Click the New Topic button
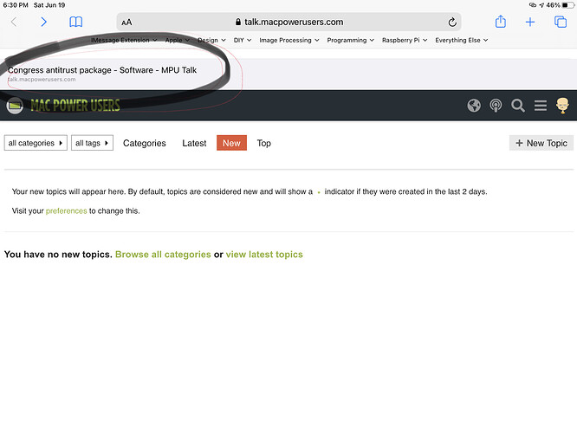 [x=541, y=143]
